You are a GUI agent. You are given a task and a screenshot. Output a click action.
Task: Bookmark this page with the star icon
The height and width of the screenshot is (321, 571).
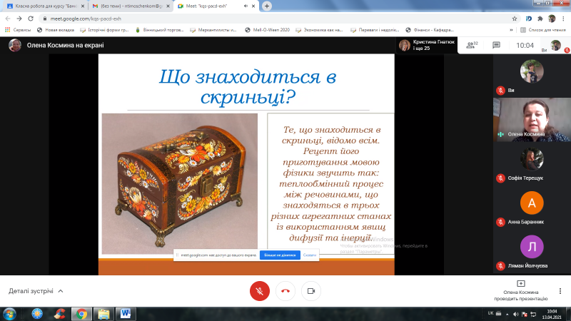(515, 19)
